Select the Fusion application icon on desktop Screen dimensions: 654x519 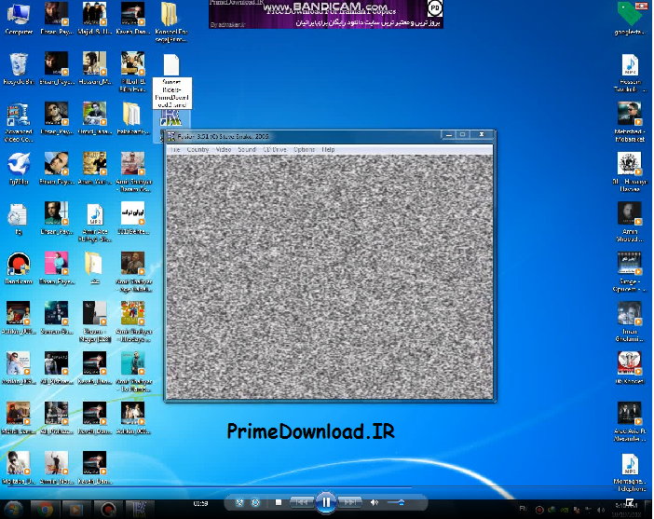pos(171,121)
